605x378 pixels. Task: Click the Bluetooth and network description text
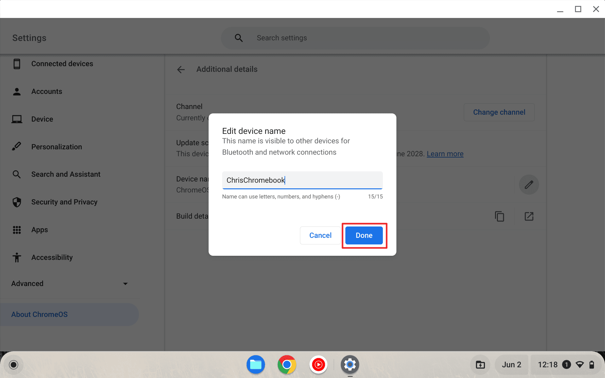pyautogui.click(x=286, y=146)
